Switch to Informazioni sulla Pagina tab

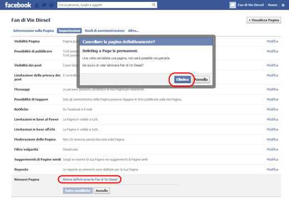coord(33,31)
